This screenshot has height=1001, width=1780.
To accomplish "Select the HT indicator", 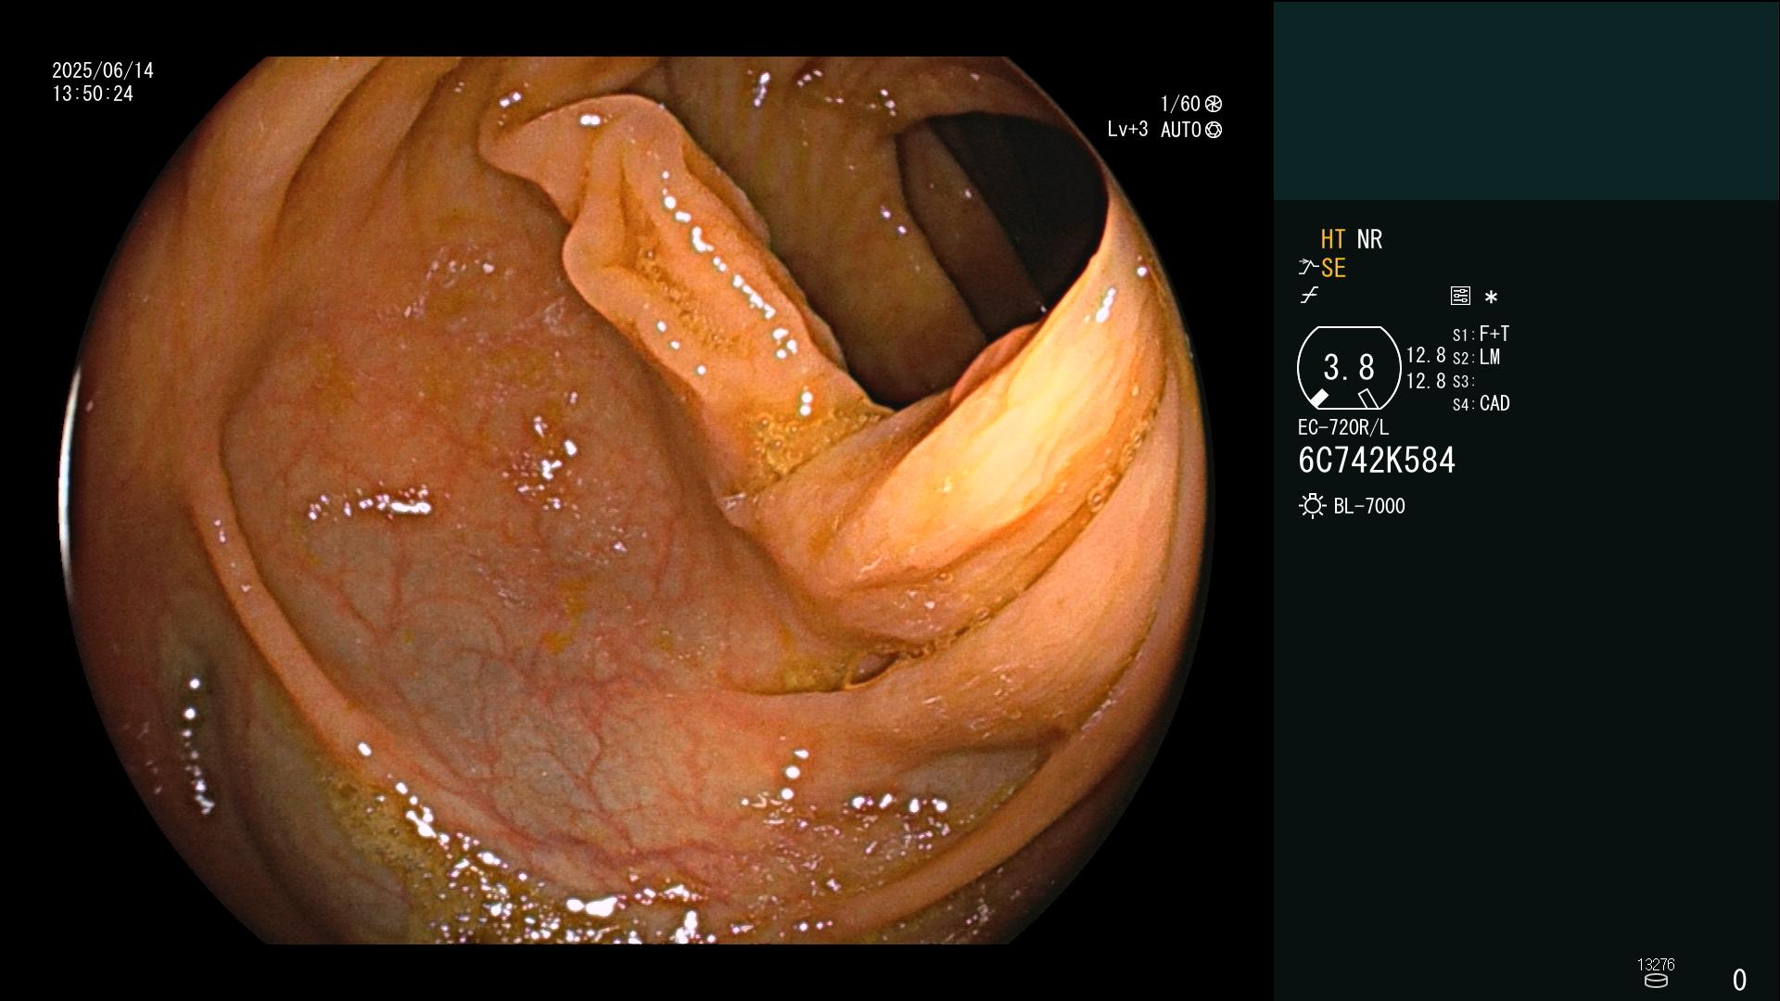I will 1332,239.
